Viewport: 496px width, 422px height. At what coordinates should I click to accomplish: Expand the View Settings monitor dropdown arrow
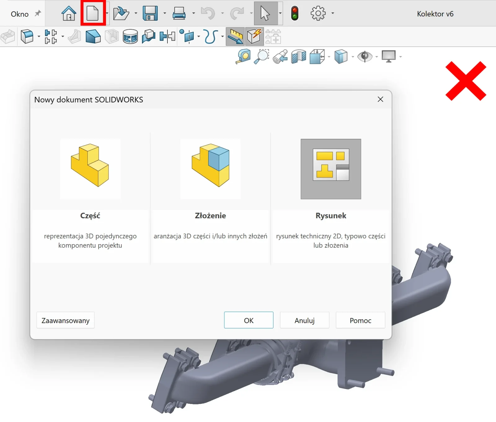401,57
